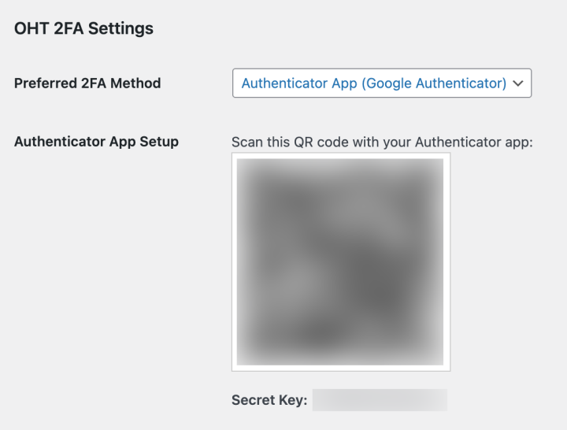Click the word "Key:" beside the secret field

[x=291, y=400]
